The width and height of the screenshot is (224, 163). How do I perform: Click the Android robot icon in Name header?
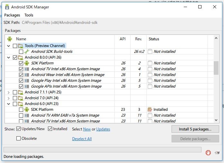(x=10, y=39)
